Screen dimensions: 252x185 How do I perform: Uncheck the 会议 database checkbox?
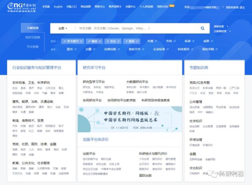(108, 41)
